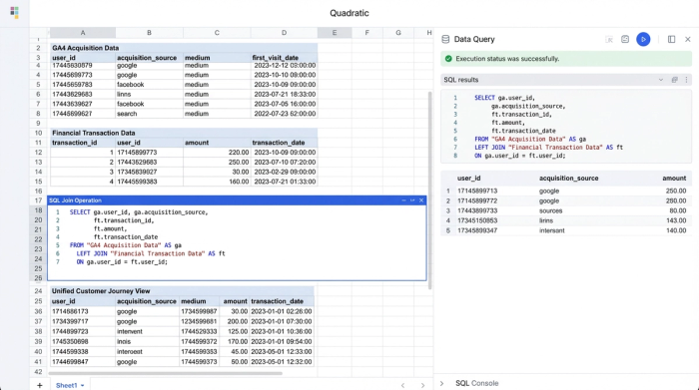
Task: Click the 'SQL results' section label
Action: point(461,80)
